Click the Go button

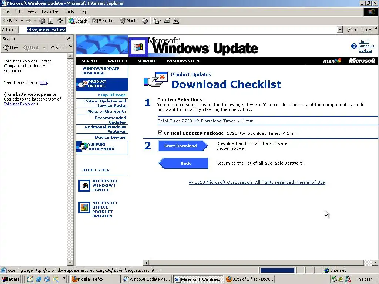pos(352,30)
